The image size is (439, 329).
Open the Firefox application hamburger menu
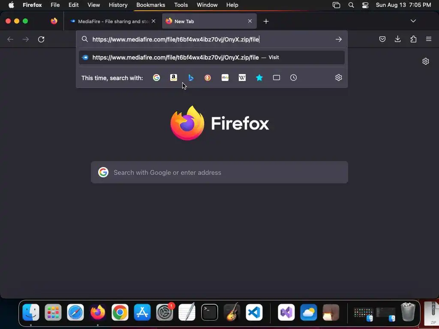point(429,39)
